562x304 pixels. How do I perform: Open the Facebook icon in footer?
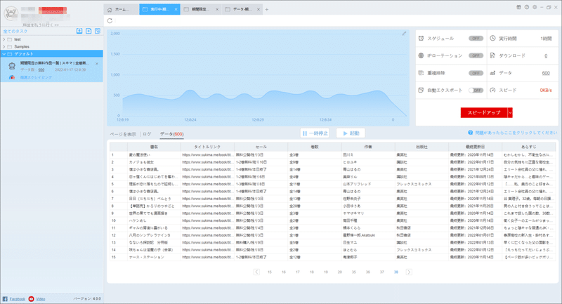coord(5,298)
